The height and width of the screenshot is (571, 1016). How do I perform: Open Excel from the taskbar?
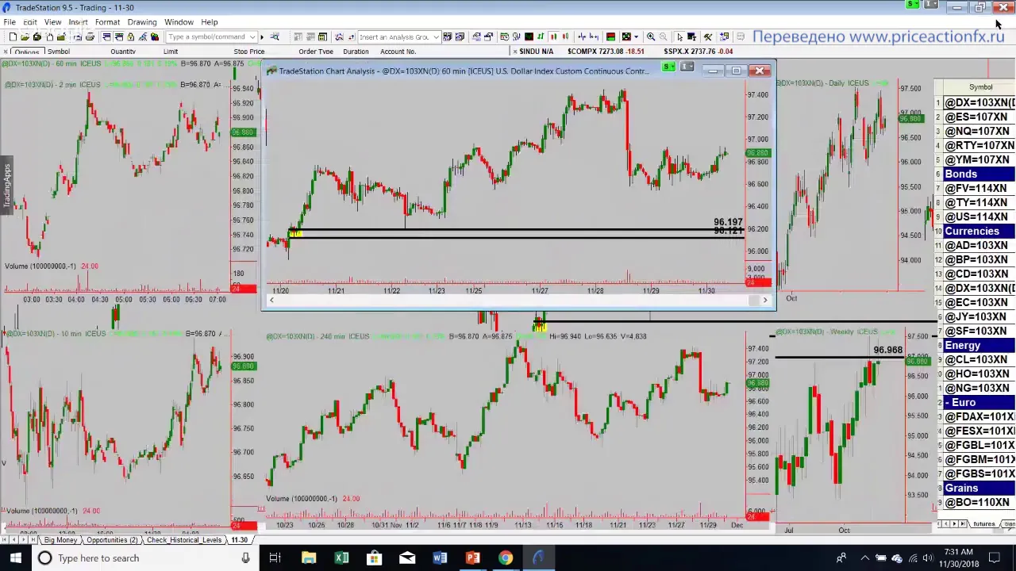(x=341, y=558)
